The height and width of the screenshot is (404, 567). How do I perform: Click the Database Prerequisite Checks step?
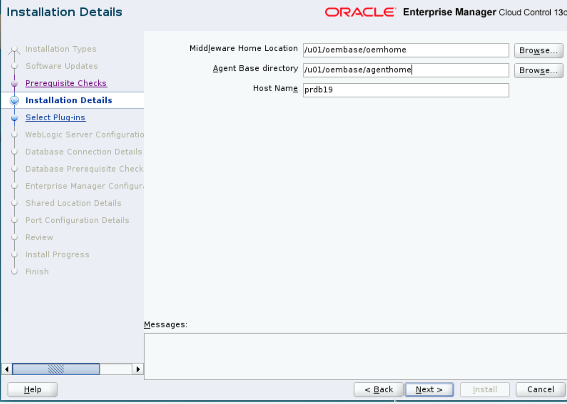[85, 169]
